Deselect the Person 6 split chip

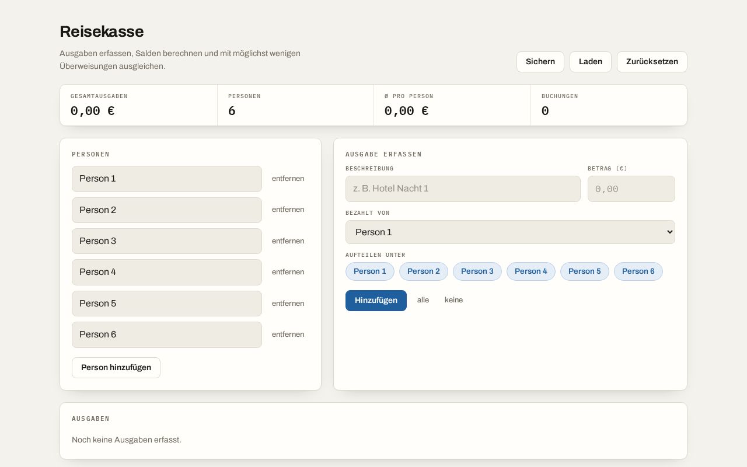click(x=638, y=271)
